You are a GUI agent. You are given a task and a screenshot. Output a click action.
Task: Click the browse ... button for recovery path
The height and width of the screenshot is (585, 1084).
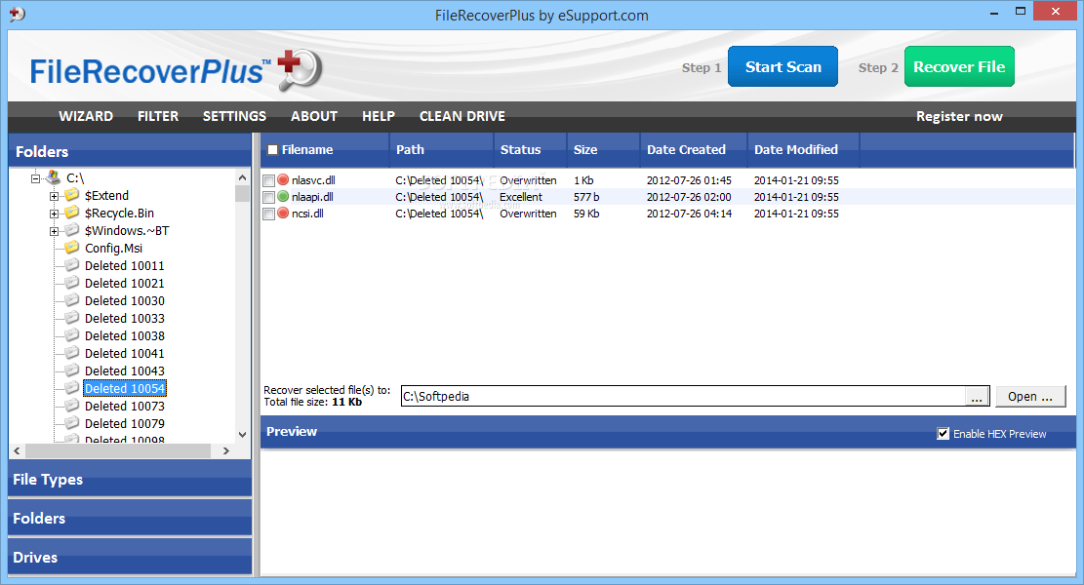pos(977,397)
